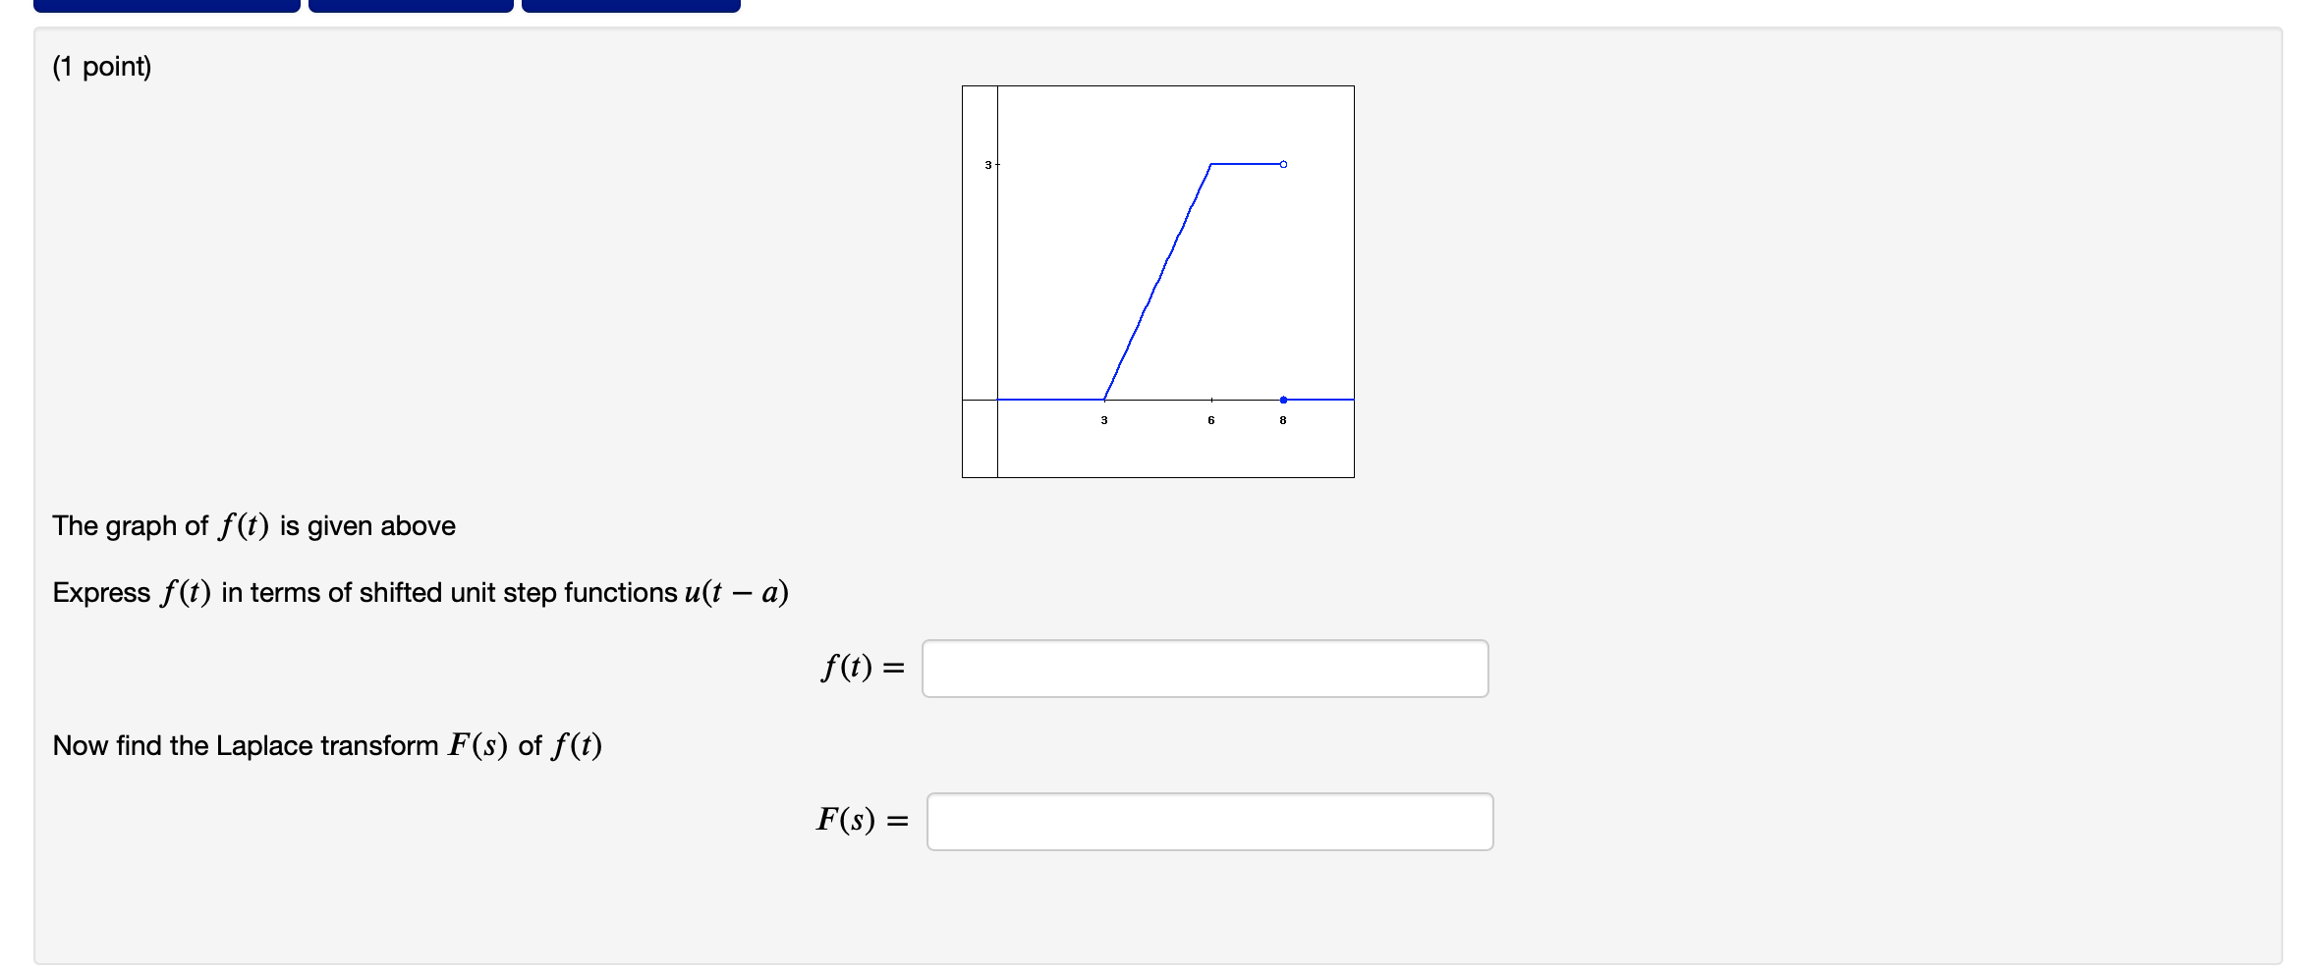
Task: Click the y-axis label 3
Action: tap(986, 166)
